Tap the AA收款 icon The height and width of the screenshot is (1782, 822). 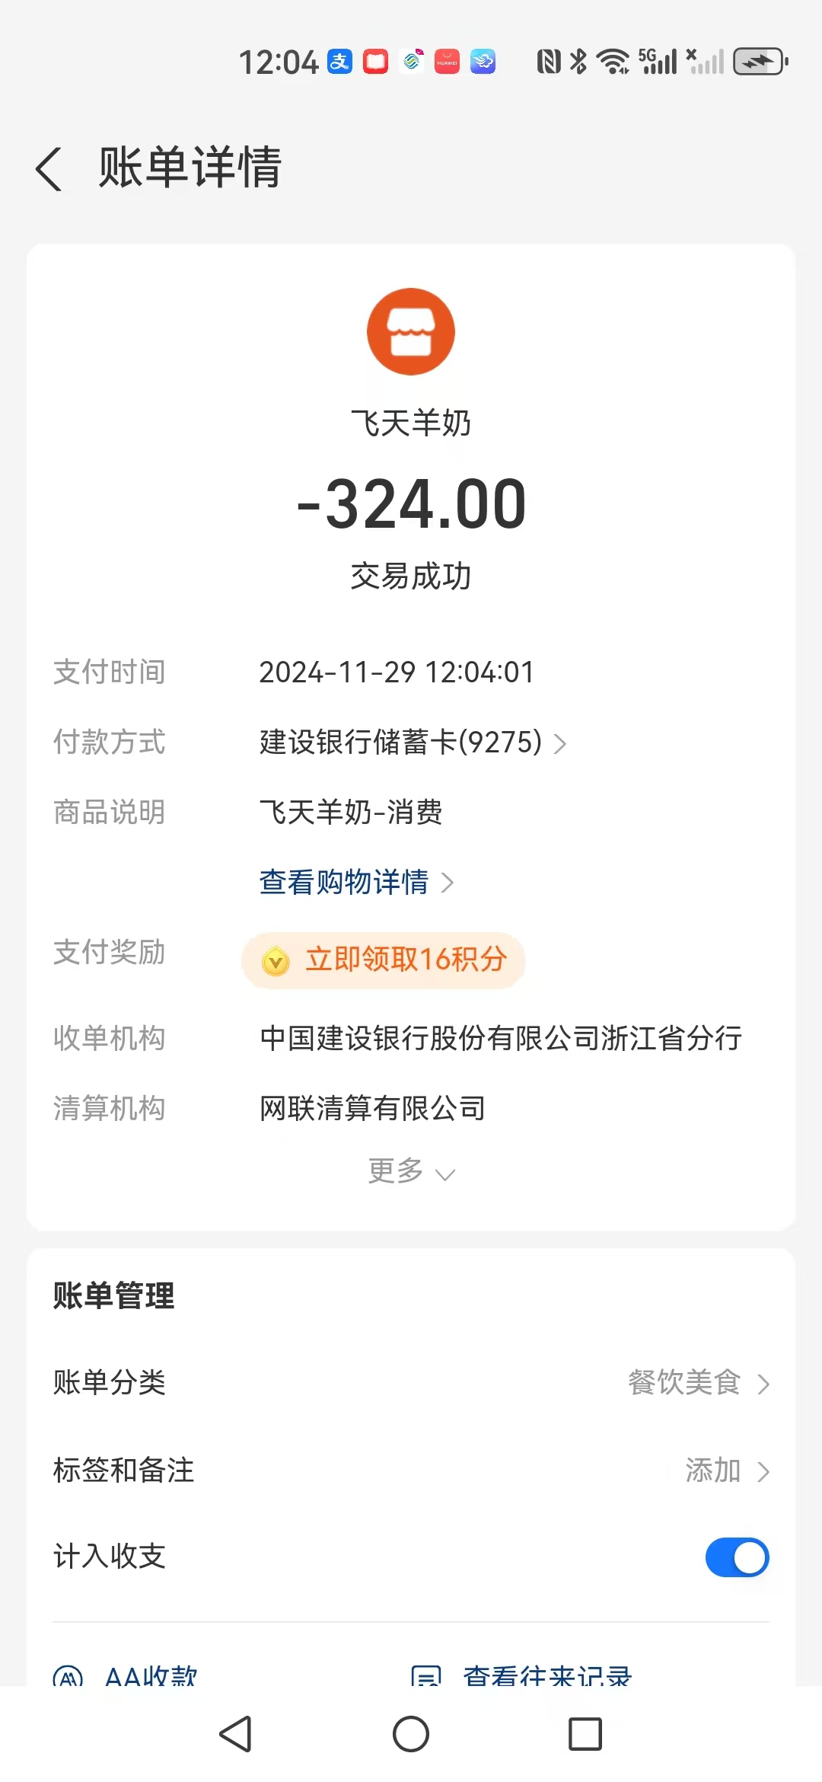pos(68,1675)
